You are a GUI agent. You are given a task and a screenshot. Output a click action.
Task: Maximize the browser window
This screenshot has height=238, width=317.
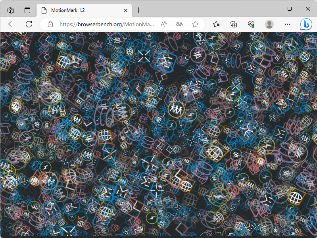290,9
